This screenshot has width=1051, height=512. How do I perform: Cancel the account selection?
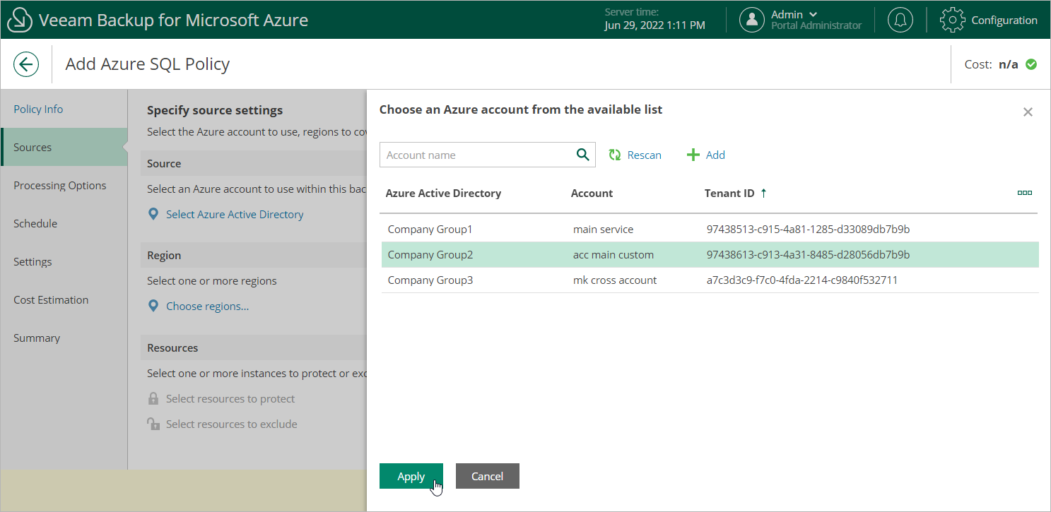(487, 476)
